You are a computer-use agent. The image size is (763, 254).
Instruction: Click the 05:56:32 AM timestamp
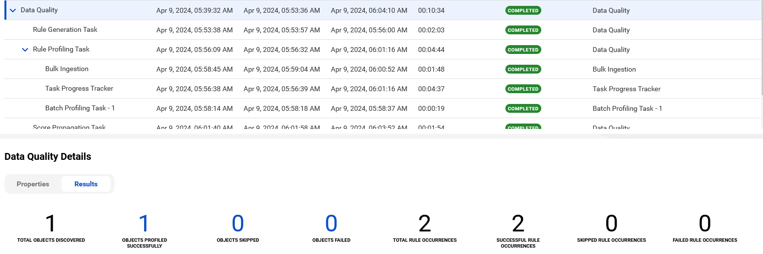tap(282, 50)
